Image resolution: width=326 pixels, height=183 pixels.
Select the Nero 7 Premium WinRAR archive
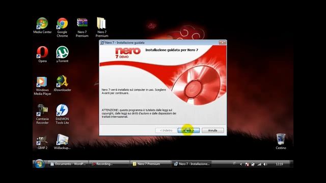pyautogui.click(x=82, y=27)
